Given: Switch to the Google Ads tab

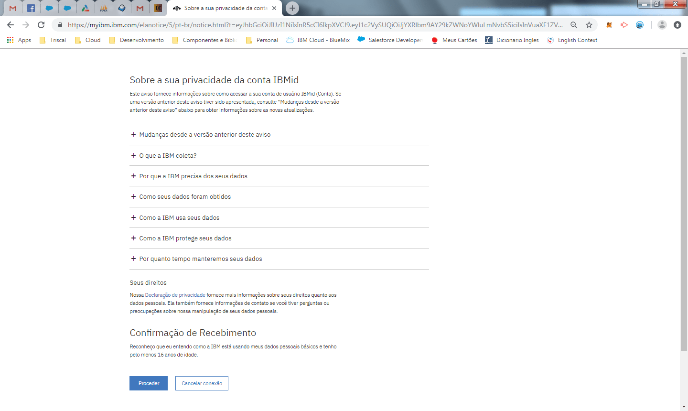Looking at the screenshot, I should click(86, 8).
